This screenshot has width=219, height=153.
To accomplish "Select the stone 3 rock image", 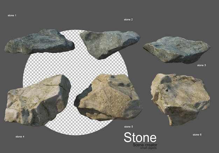I will tap(177, 50).
